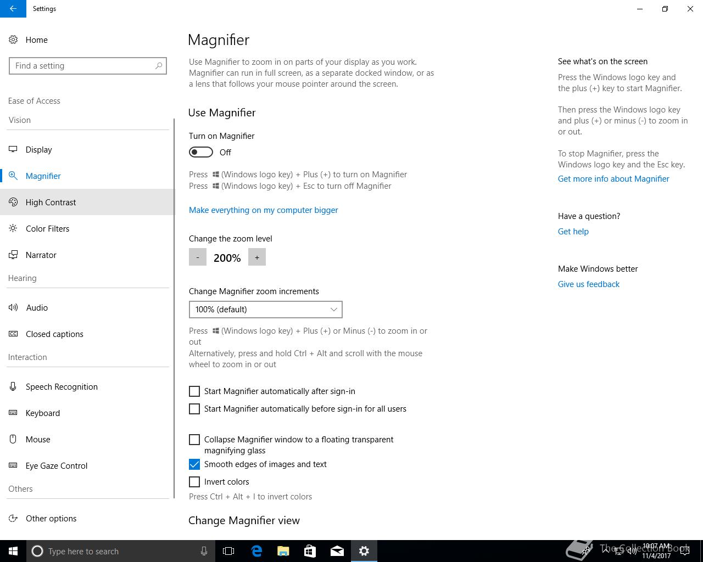The image size is (703, 562).
Task: Open the Display settings page
Action: [x=87, y=149]
